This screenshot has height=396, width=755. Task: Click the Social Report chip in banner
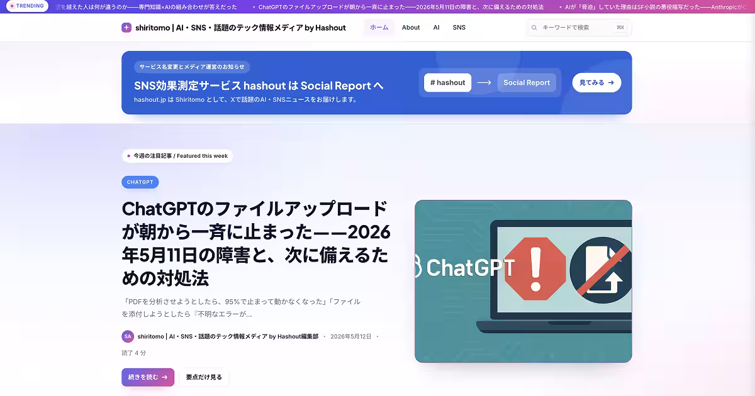(527, 82)
